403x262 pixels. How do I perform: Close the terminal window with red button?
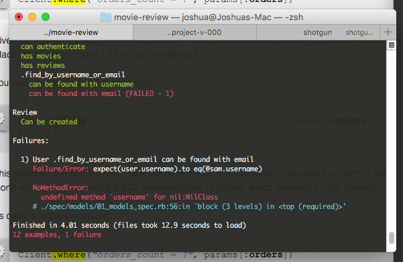19,17
